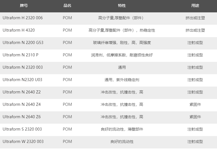The height and width of the screenshot is (152, 217).
Task: Select the Ultraform H 4320 grade name
Action: click(x=19, y=30)
